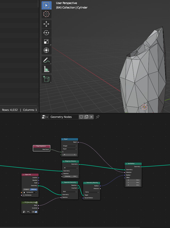Click the Rows: 4,032 status text

(10, 110)
